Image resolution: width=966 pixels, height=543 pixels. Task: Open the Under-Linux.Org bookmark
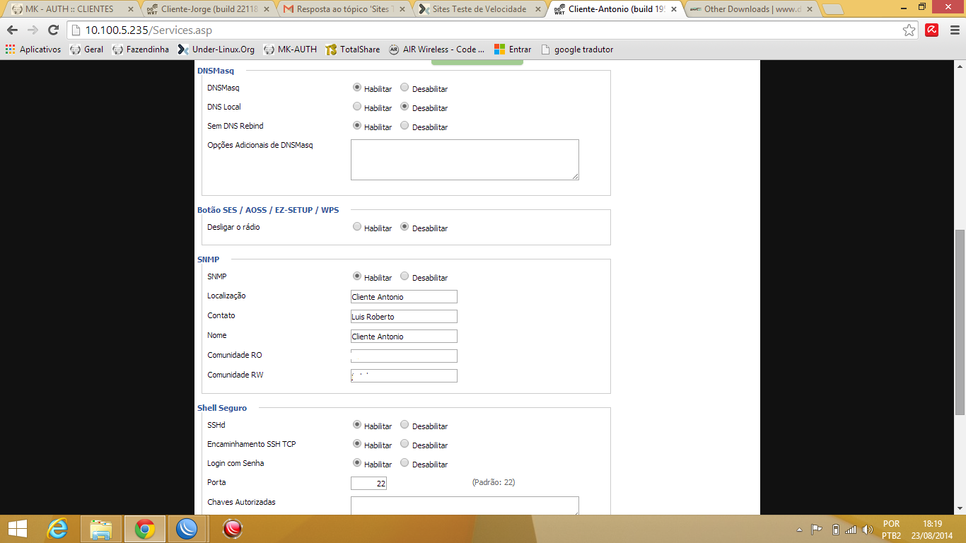pos(216,49)
